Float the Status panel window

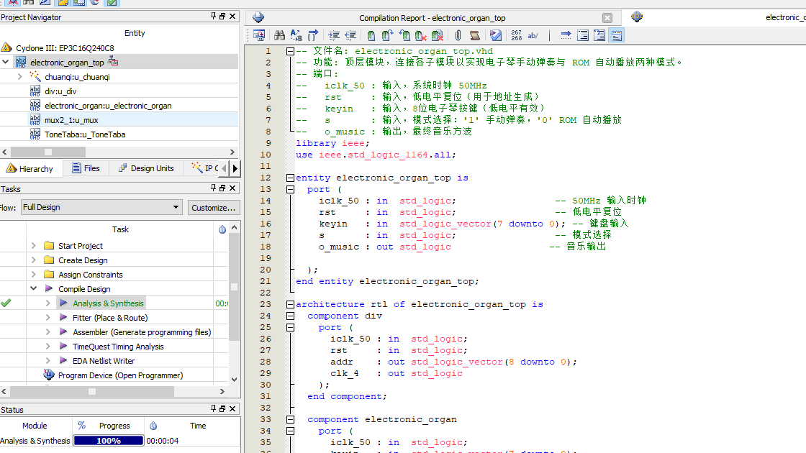pos(222,409)
